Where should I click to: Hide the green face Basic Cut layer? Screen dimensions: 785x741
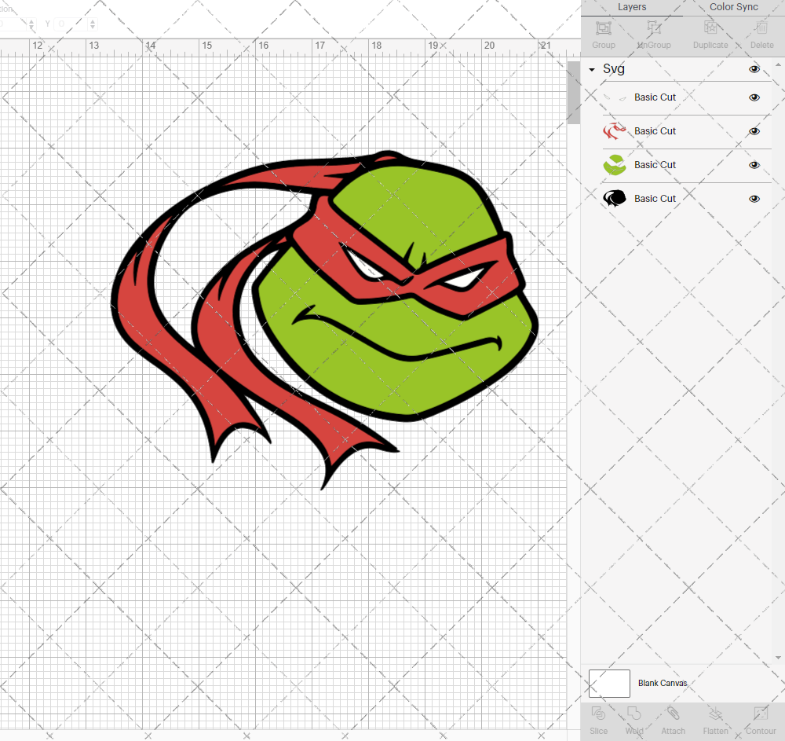pyautogui.click(x=754, y=165)
